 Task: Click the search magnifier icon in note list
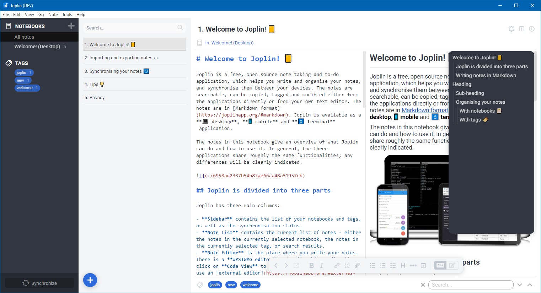[x=180, y=28]
